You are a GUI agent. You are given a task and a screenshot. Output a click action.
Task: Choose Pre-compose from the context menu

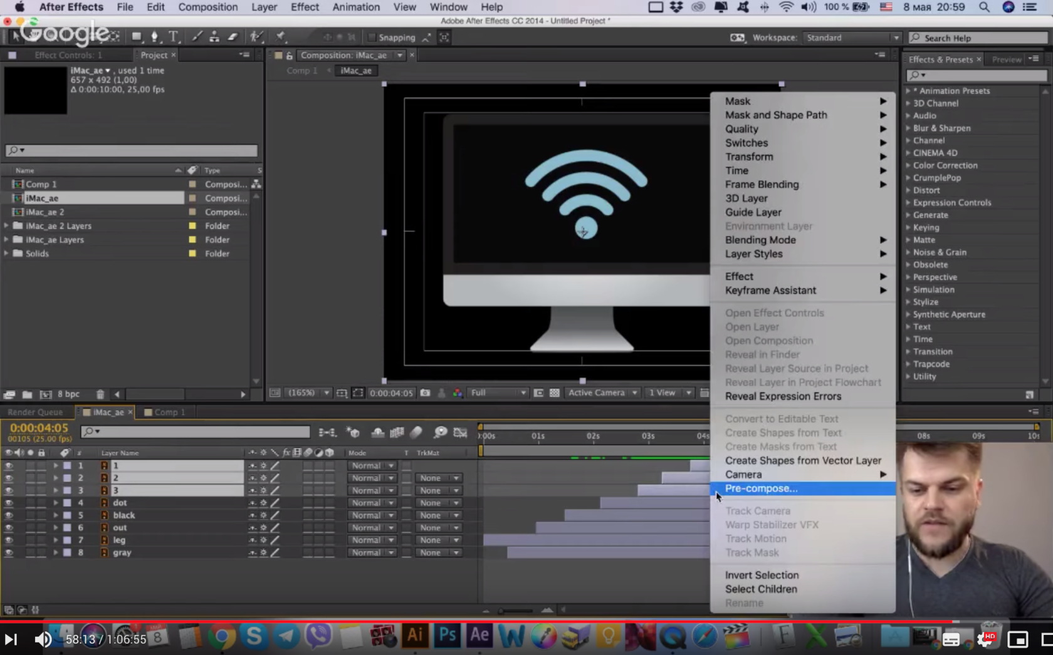tap(761, 488)
